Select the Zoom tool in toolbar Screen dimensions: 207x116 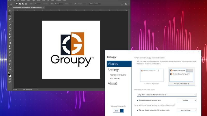(x=10, y=67)
